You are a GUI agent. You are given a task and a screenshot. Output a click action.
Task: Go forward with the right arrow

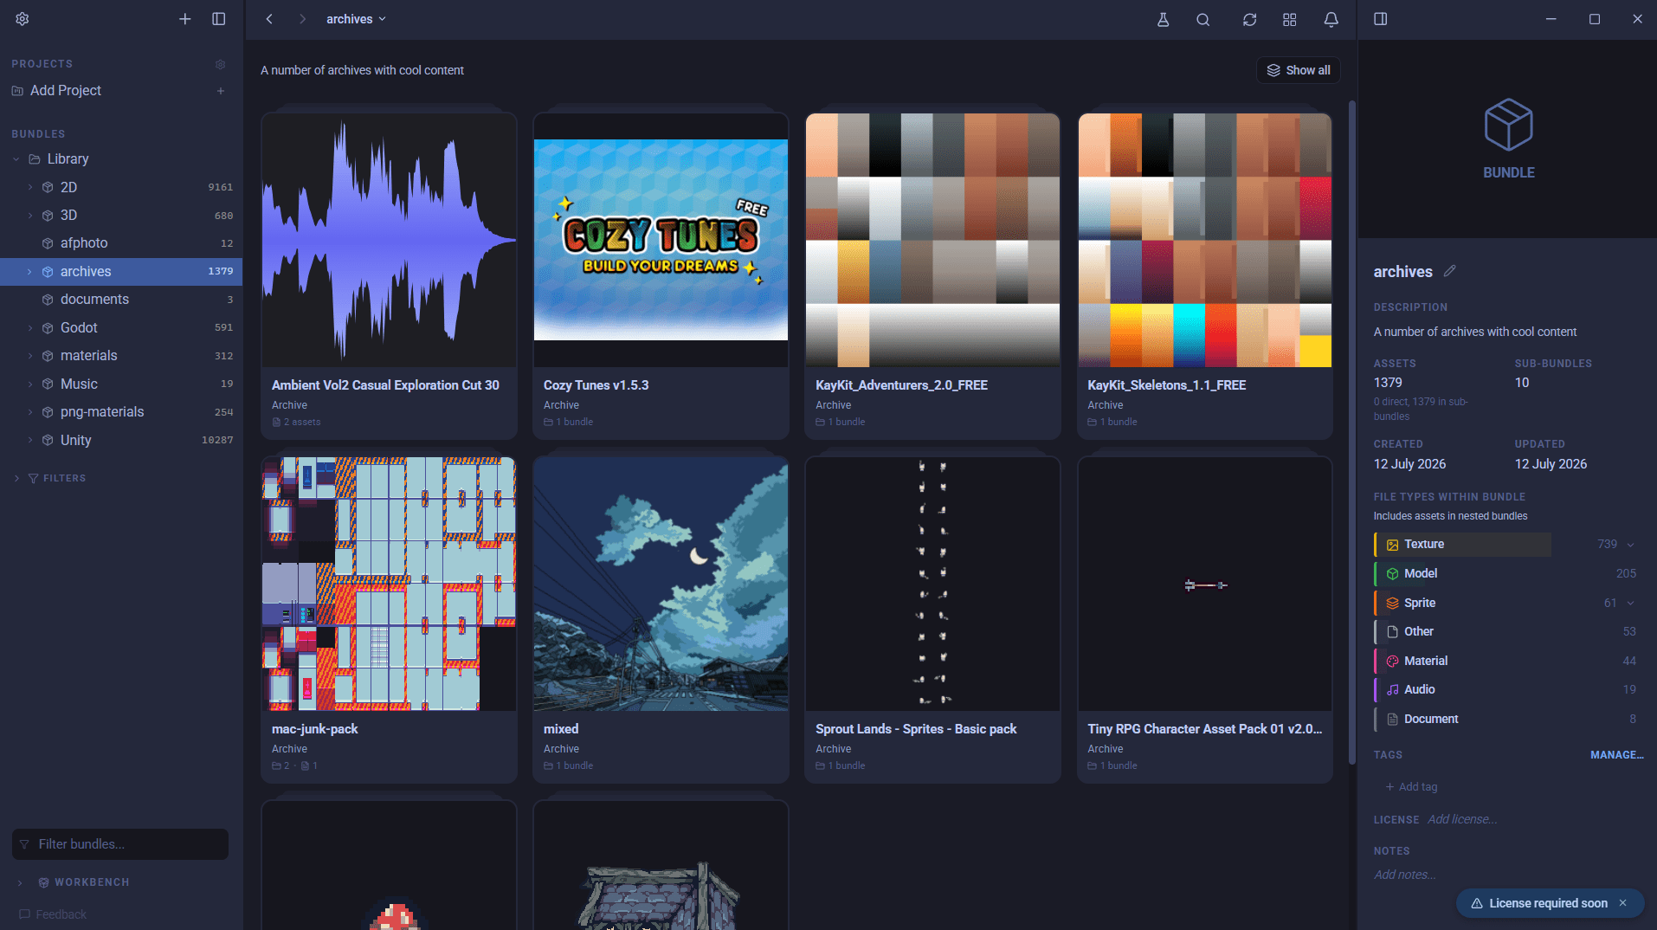click(x=302, y=19)
